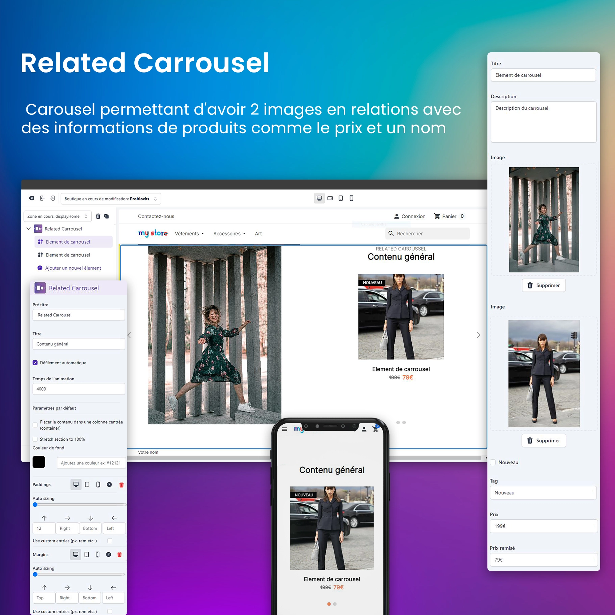Viewport: 615px width, 615px height.
Task: Open Zone en cours displayHome dropdown
Action: point(57,216)
